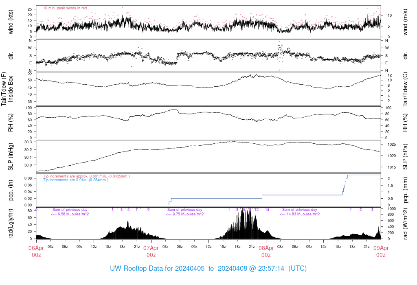This screenshot has height=285, width=417.
Task: Click the '1025' hPa tick label
Action: pos(392,145)
